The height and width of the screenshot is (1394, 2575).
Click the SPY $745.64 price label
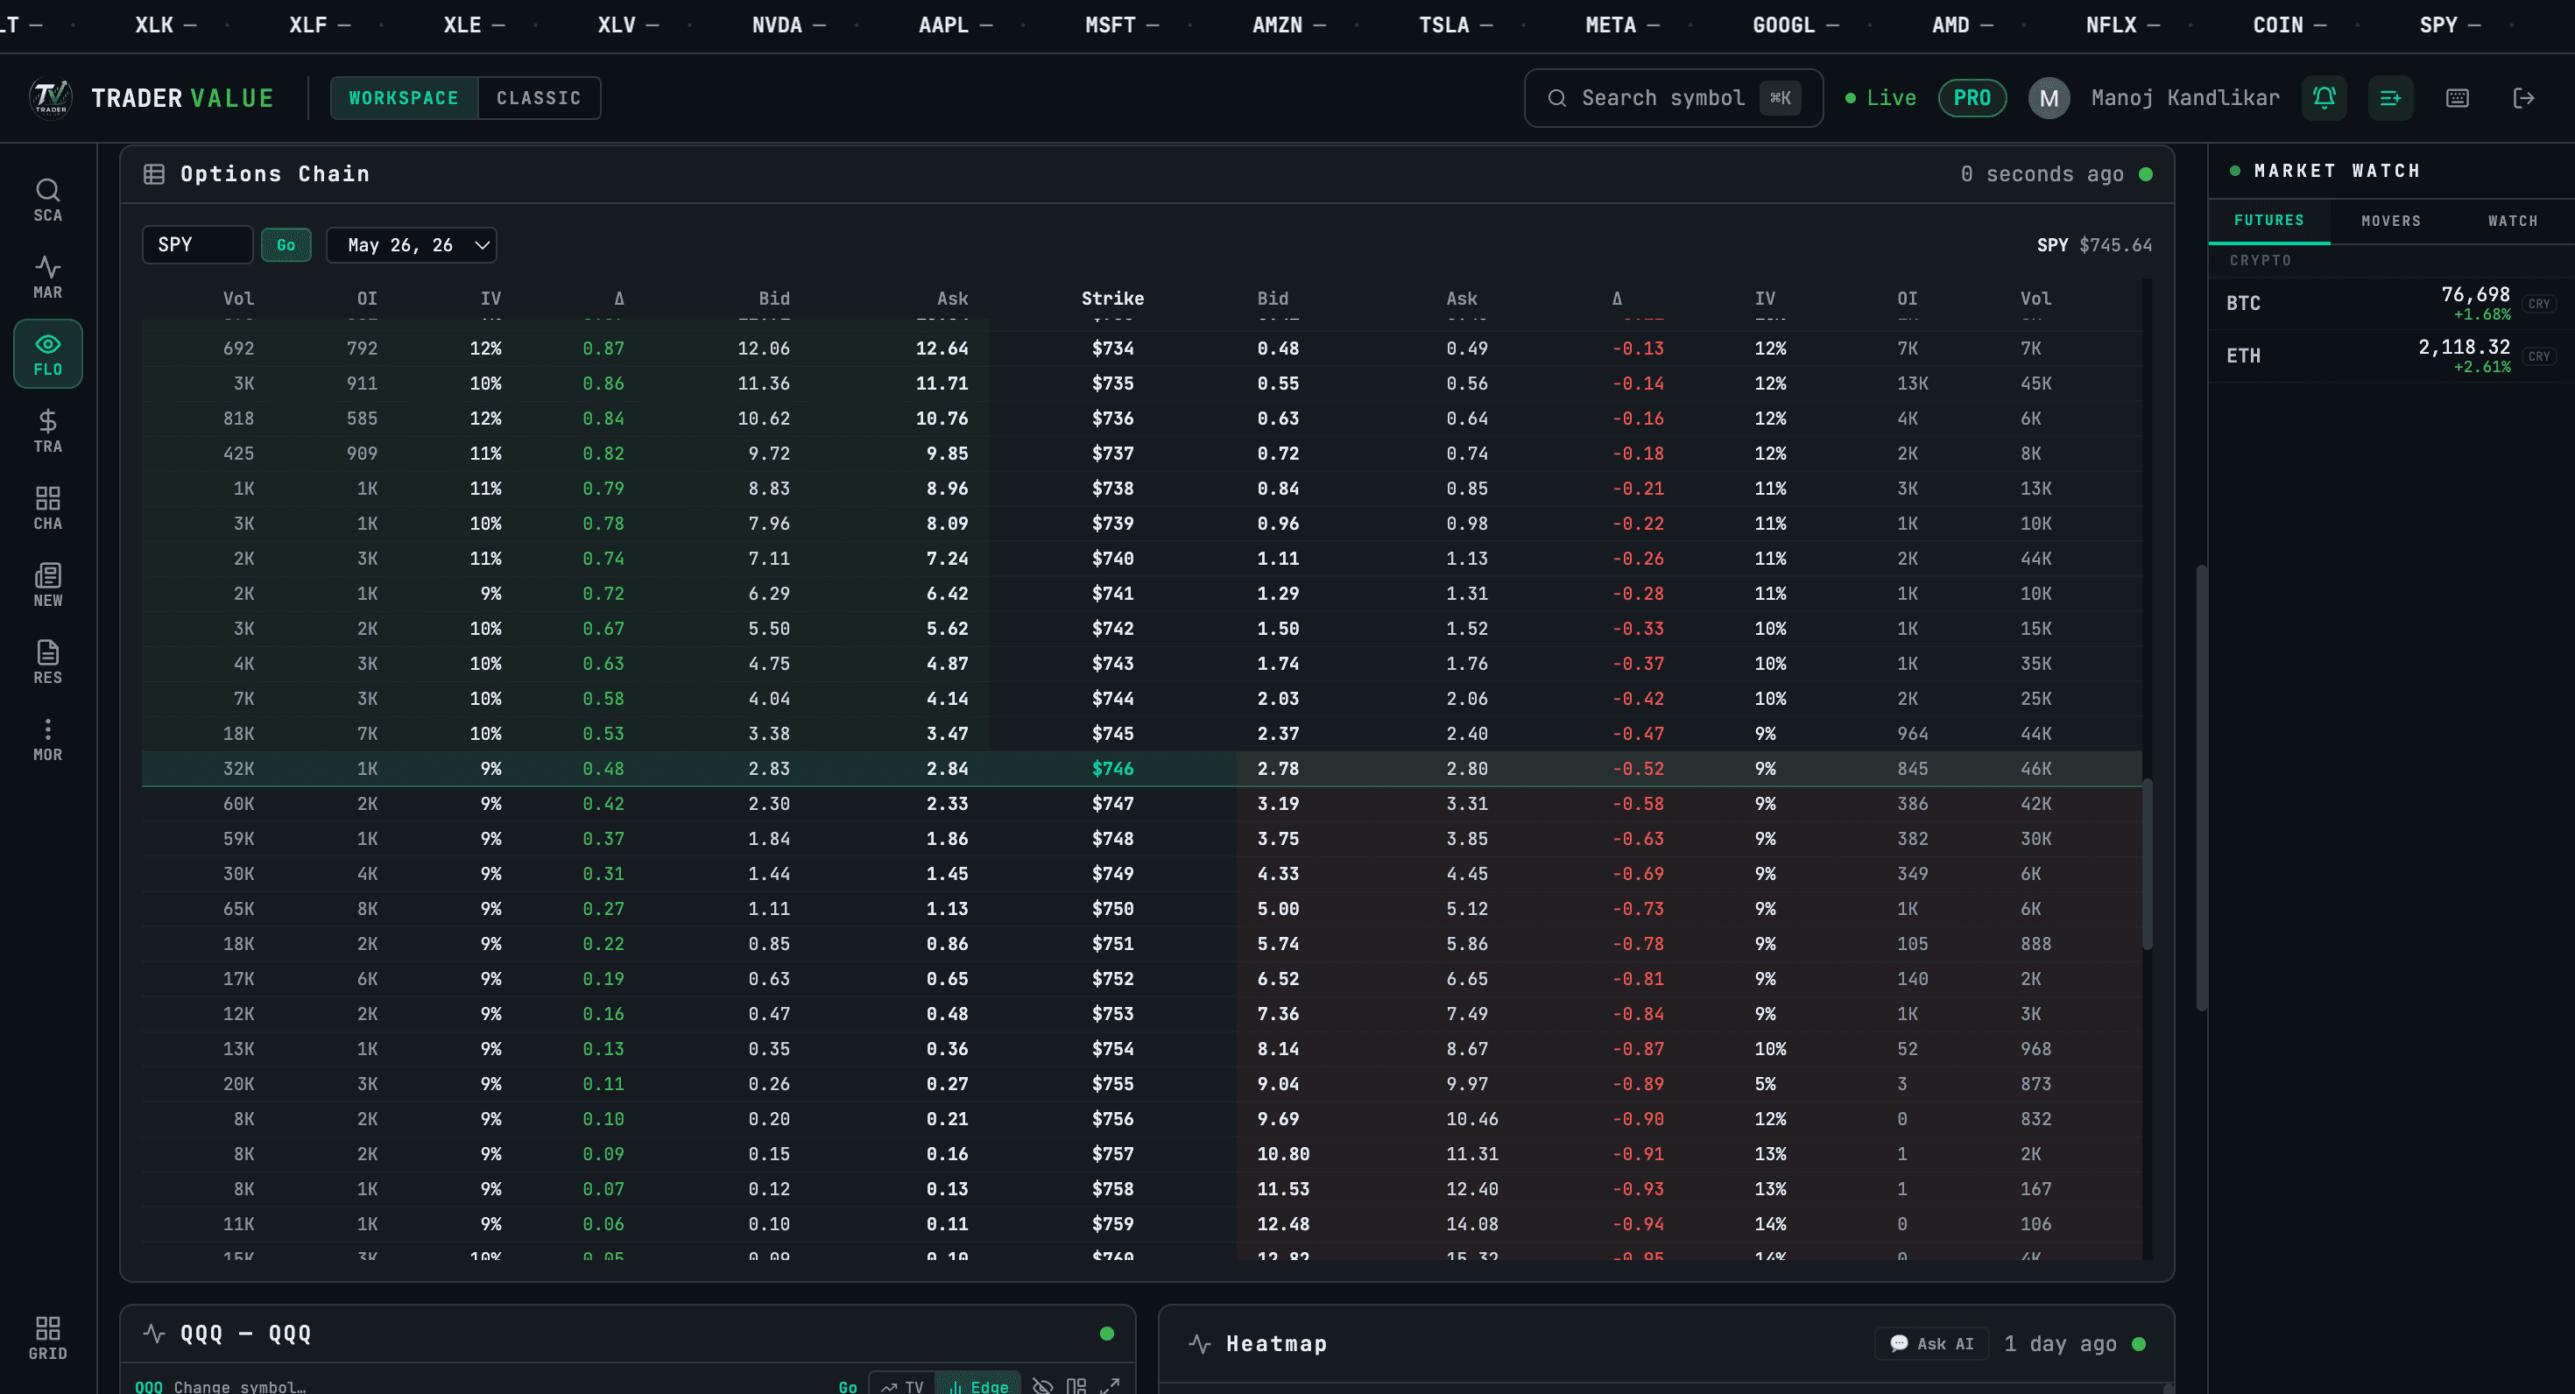click(2094, 245)
